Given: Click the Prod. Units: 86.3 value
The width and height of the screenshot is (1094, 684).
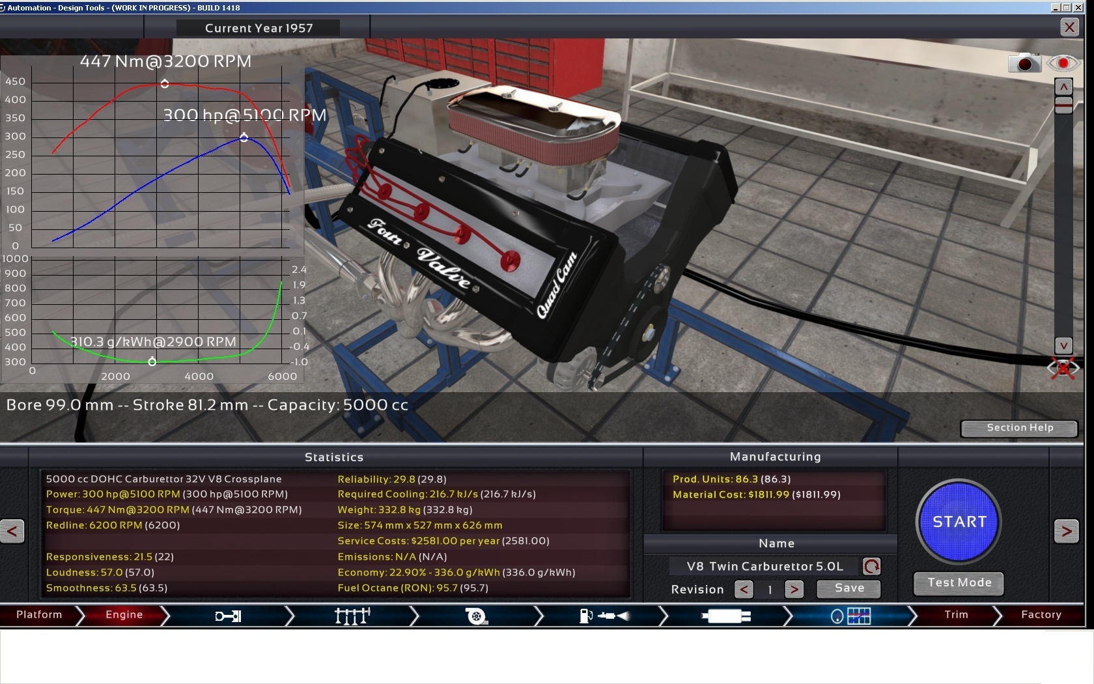Looking at the screenshot, I should [x=731, y=479].
